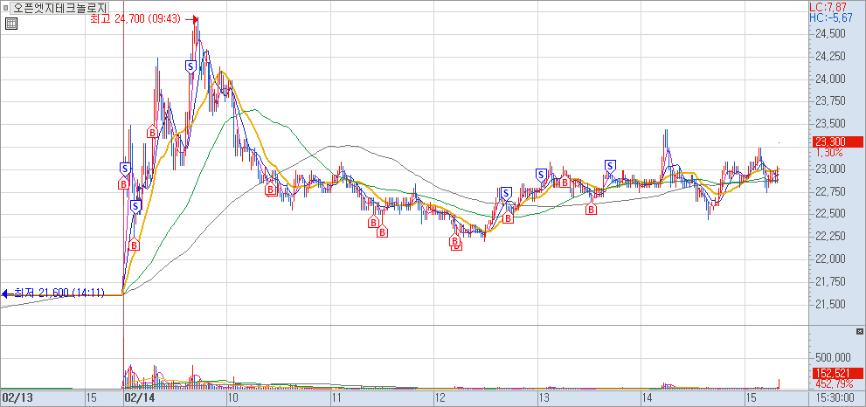This screenshot has height=407, width=866.
Task: Select the S marker under the 24,700 peak
Action: (191, 66)
